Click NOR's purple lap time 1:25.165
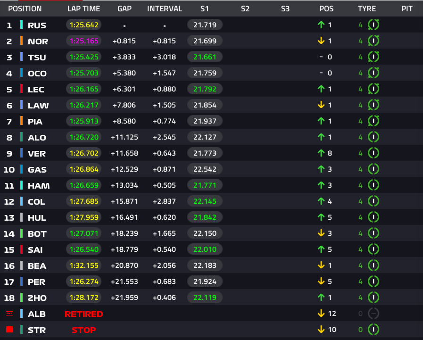423x340 pixels. tap(84, 41)
